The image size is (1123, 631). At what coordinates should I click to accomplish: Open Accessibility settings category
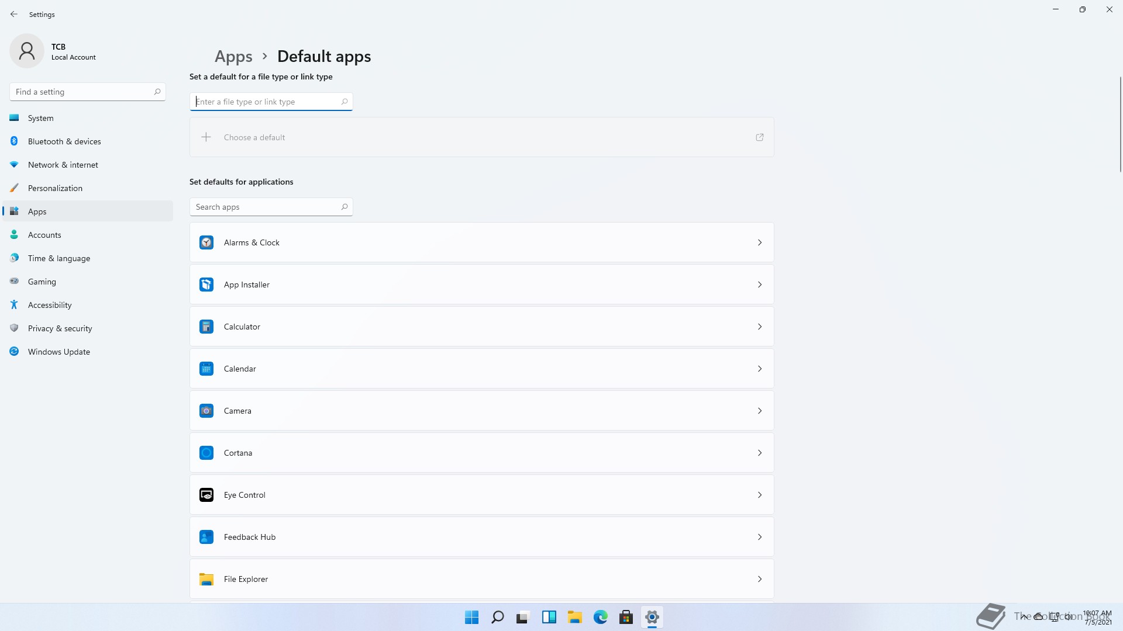pyautogui.click(x=88, y=305)
